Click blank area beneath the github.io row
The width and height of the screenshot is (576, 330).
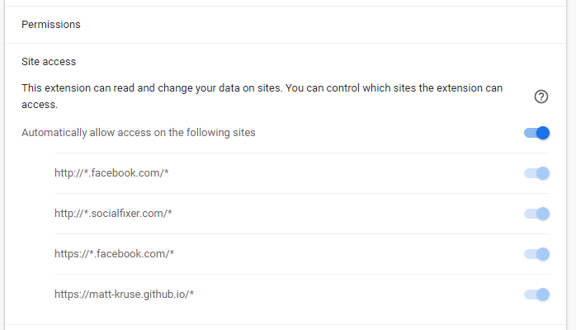(285, 314)
